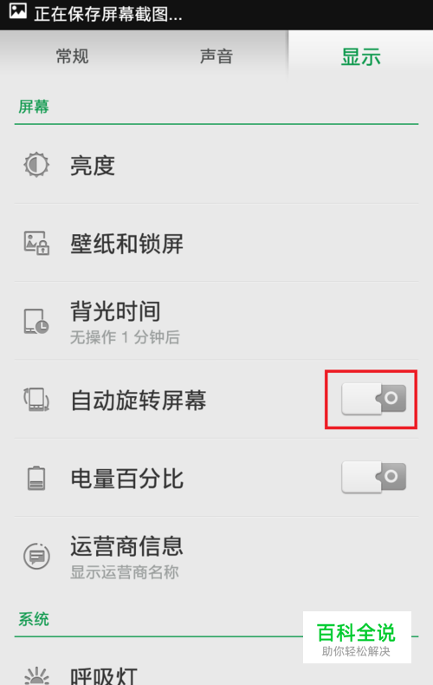The height and width of the screenshot is (685, 433).
Task: Tap the wallpaper and lock screen icon
Action: pyautogui.click(x=36, y=243)
